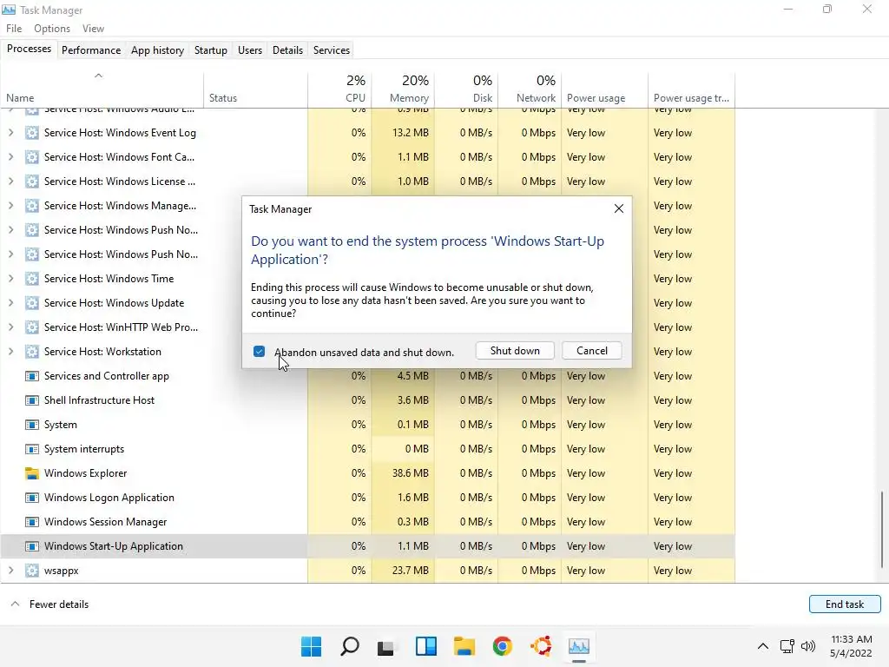
Task: Open the Options menu
Action: click(52, 29)
